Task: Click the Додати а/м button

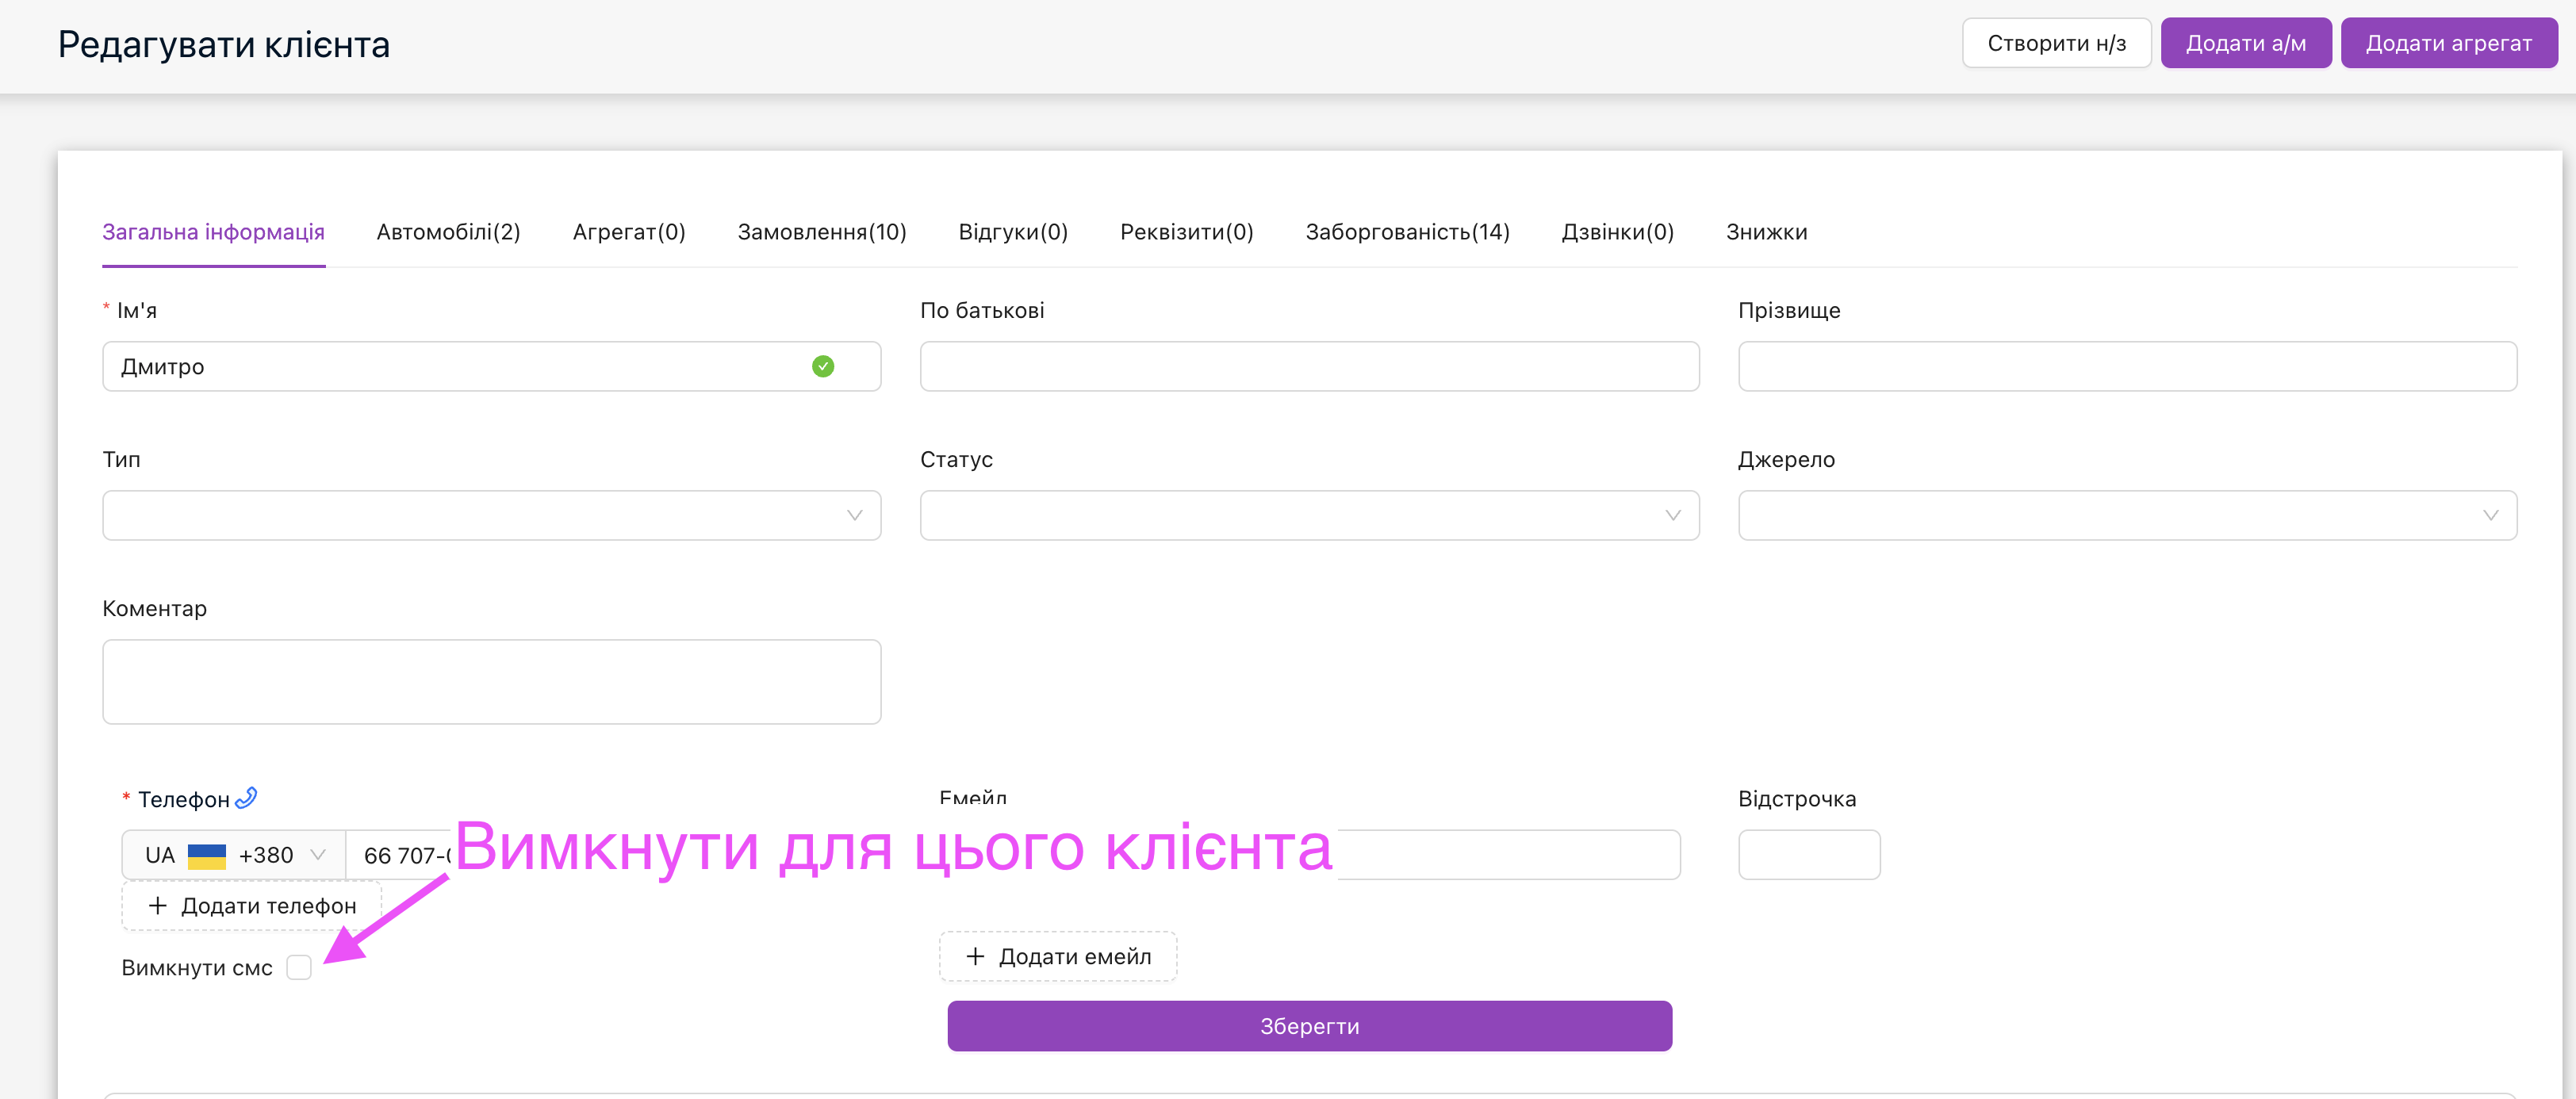Action: (x=2245, y=43)
